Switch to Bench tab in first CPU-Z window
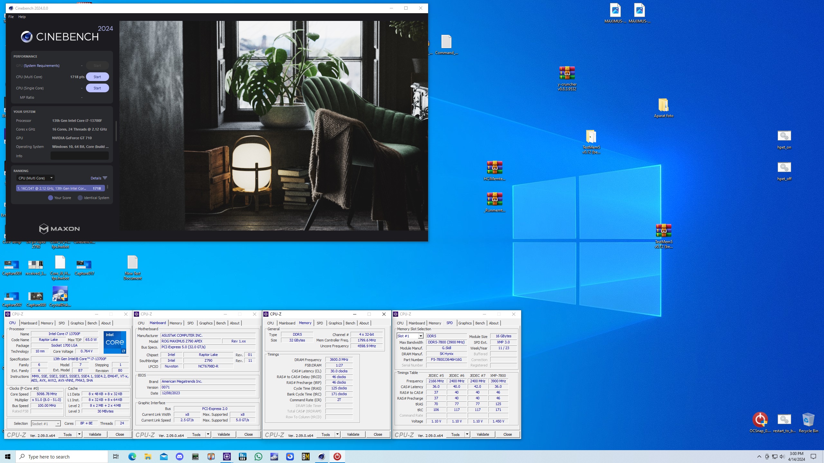The height and width of the screenshot is (463, 824). tap(92, 323)
